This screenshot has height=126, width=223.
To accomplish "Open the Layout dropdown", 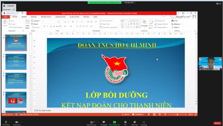I will coord(36,21).
